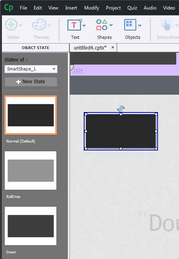Expand the Text dropdown arrow
This screenshot has width=179, height=259.
pyautogui.click(x=84, y=25)
